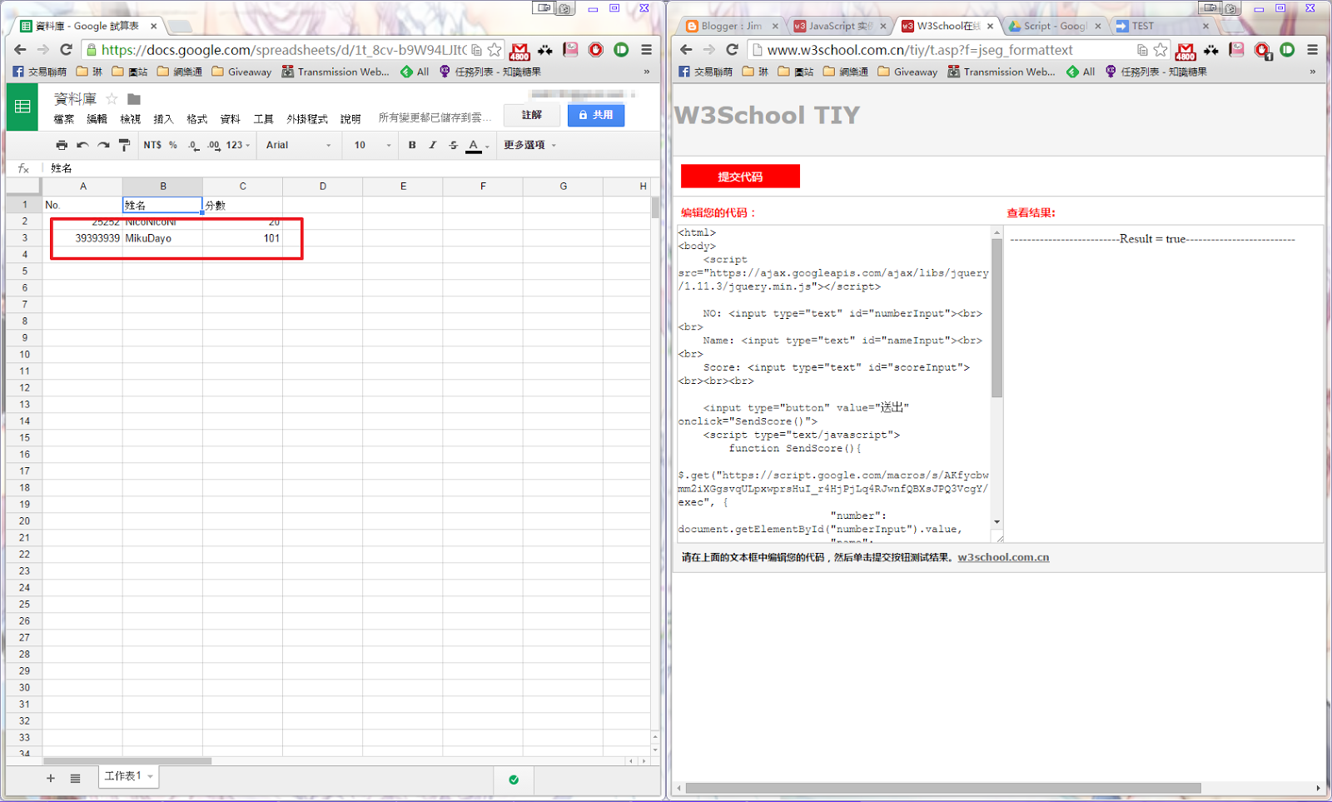Open the Arial font dropdown

pyautogui.click(x=298, y=145)
